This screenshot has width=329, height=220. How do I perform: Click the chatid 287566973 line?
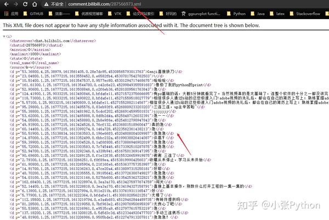coord(36,45)
